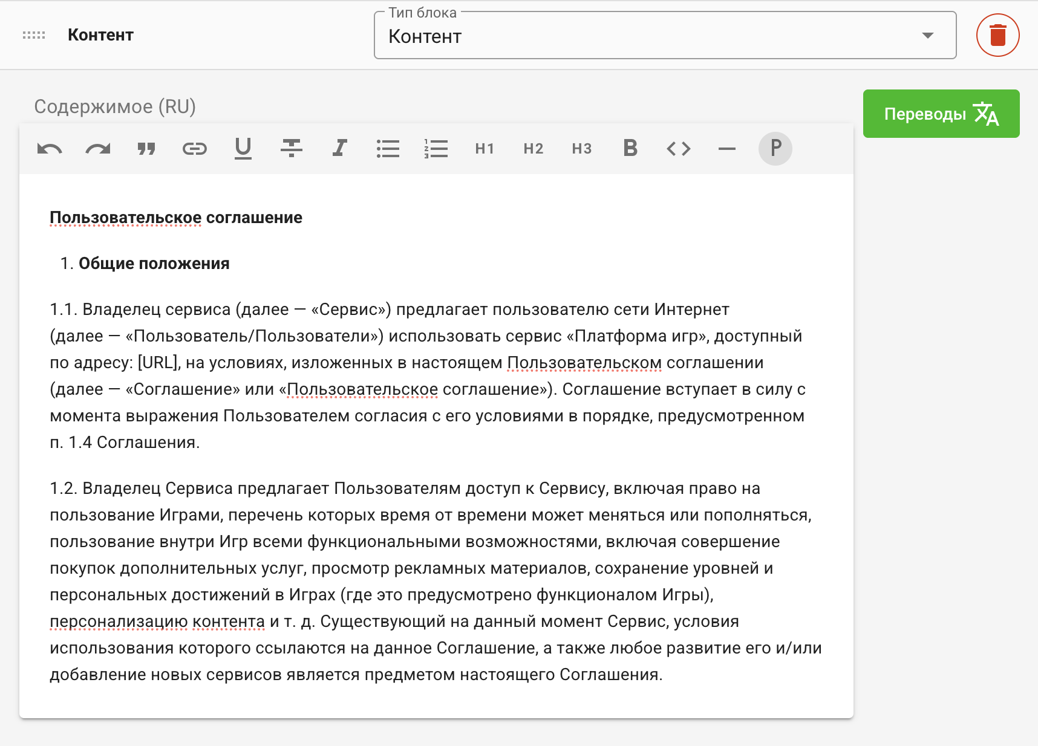Viewport: 1038px width, 746px height.
Task: Click the list item «Общие положения»
Action: (x=154, y=264)
